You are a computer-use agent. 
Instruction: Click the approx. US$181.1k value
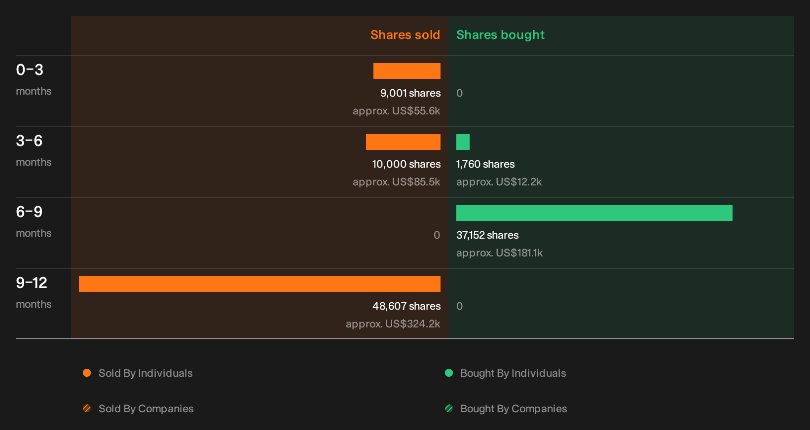point(499,253)
